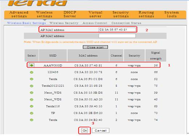The width and height of the screenshot is (189, 136).
Task: Click signal strength value 66
Action: (156, 72)
